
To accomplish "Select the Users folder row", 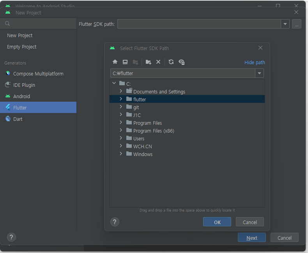I will click(x=187, y=138).
